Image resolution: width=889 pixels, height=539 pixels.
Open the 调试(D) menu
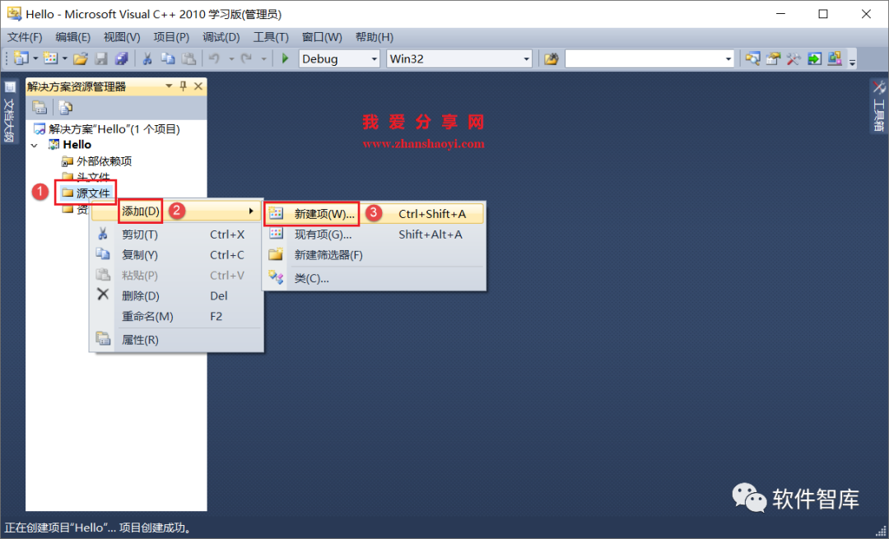(221, 37)
